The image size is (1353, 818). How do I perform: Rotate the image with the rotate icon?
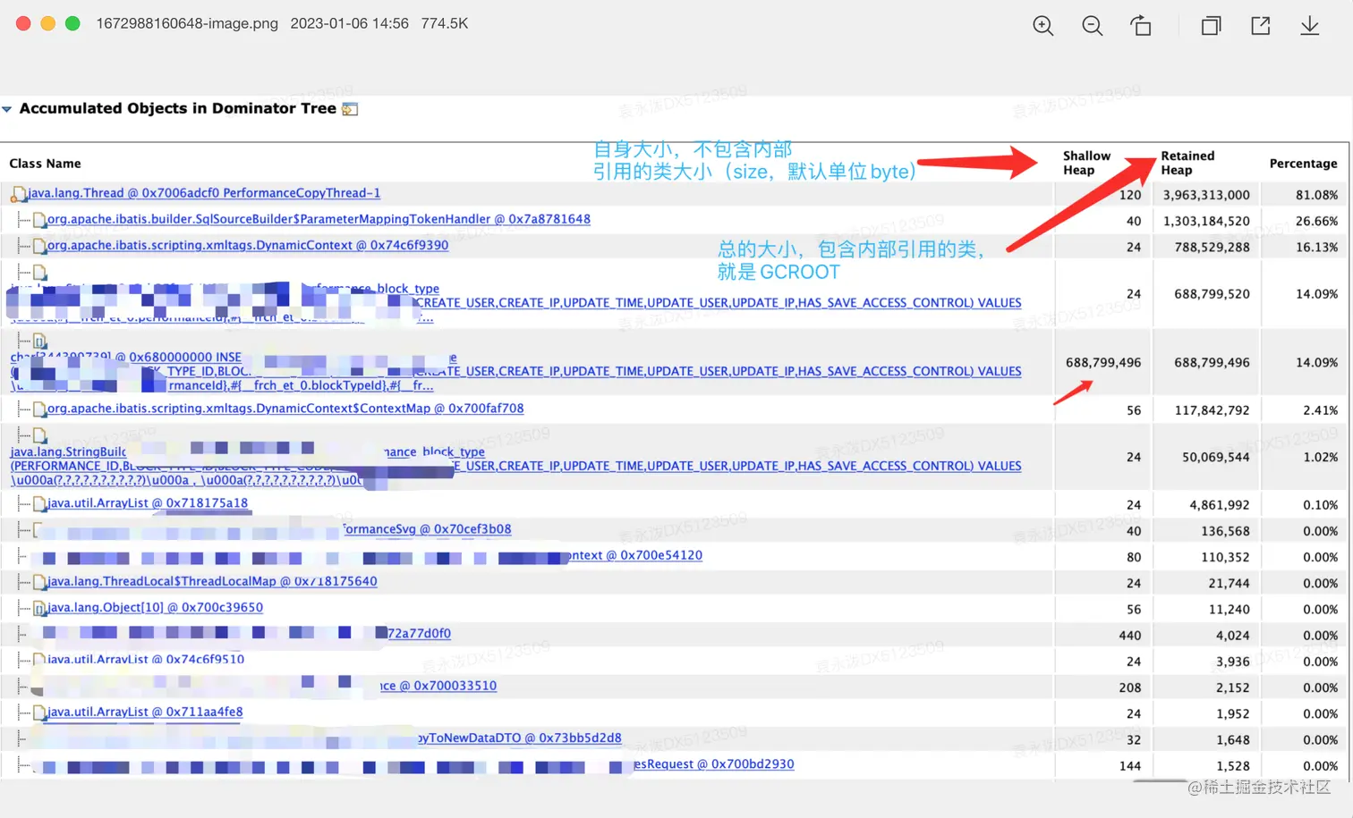pos(1141,26)
